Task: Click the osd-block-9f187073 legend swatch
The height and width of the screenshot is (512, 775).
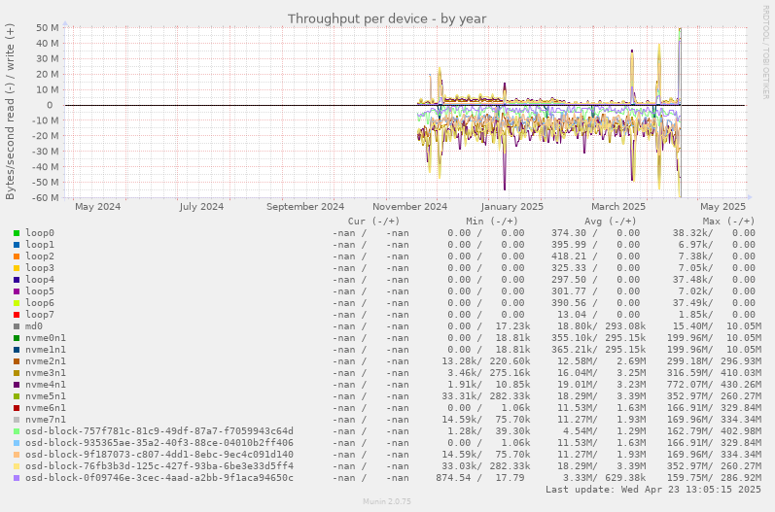Action: (x=17, y=455)
